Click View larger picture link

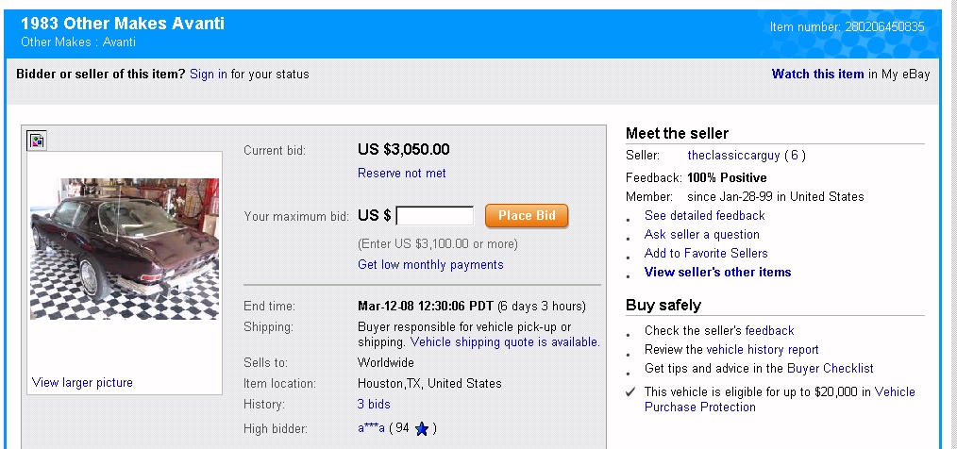pyautogui.click(x=82, y=383)
